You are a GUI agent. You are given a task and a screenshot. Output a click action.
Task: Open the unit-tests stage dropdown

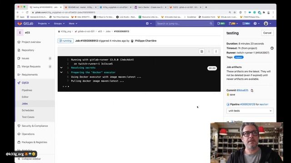pos(250,110)
